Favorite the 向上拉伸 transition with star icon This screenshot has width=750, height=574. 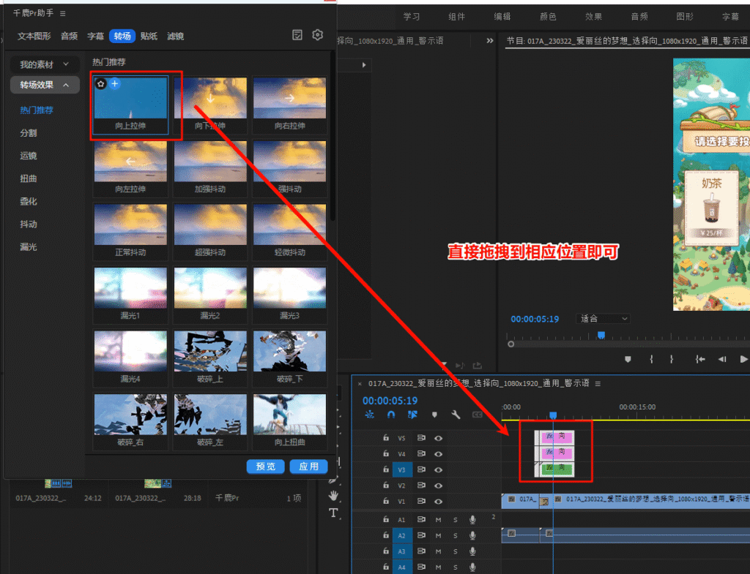point(101,84)
